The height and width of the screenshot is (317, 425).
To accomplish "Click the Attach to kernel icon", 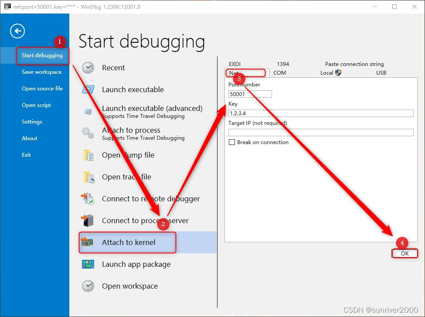I will [88, 242].
